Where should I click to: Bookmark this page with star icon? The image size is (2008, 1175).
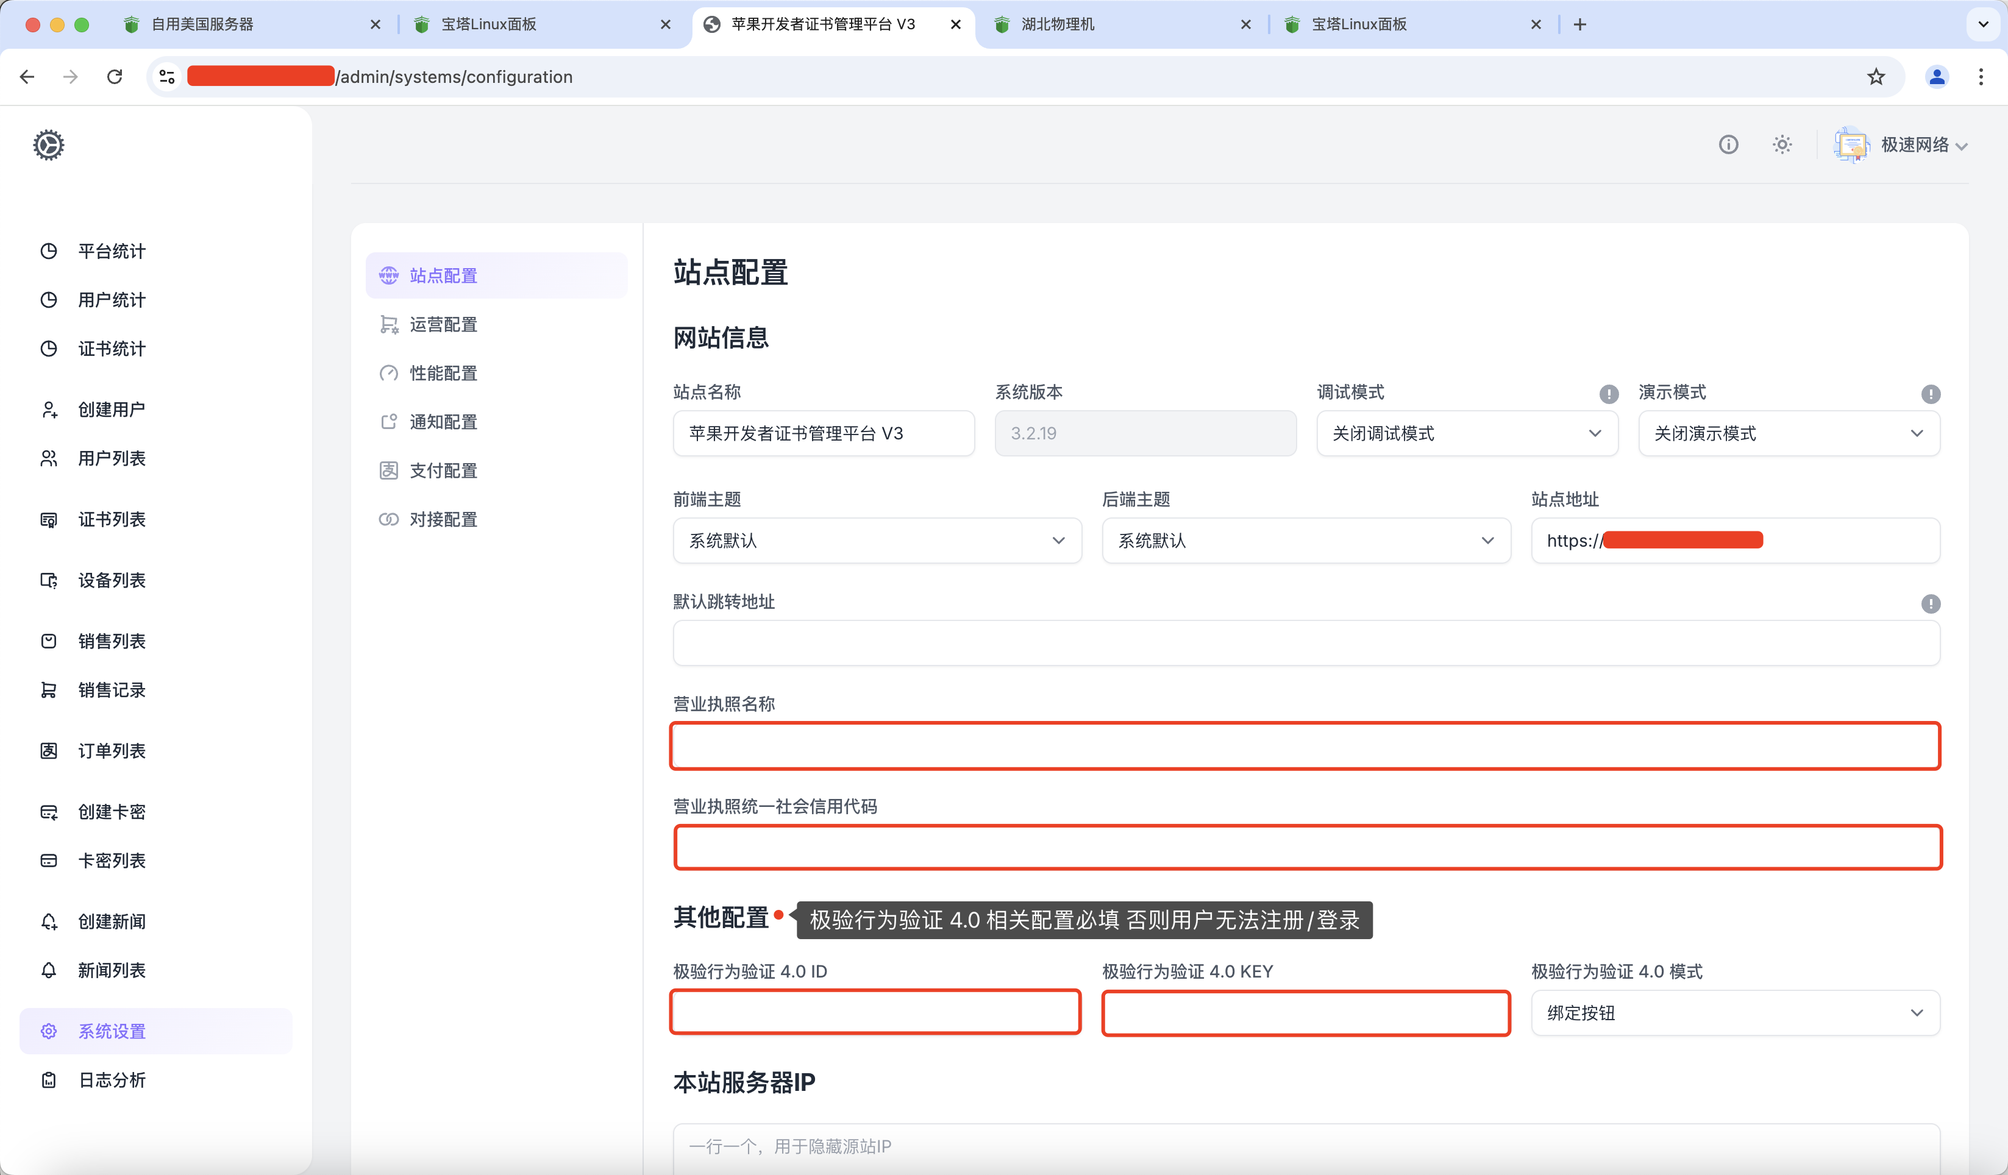point(1876,76)
